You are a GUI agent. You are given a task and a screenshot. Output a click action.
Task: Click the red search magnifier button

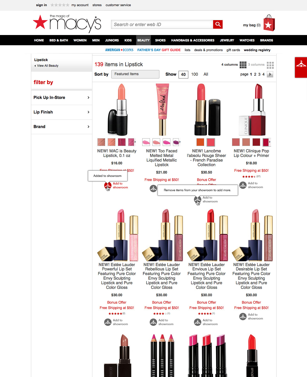218,24
